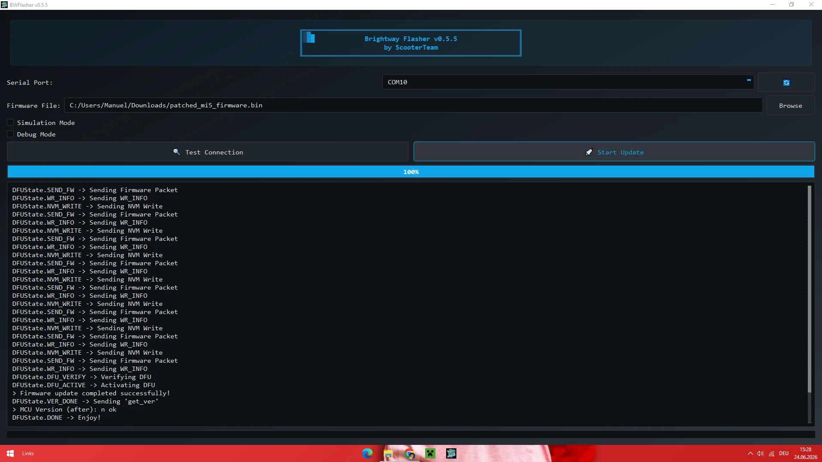The height and width of the screenshot is (462, 822).
Task: Expand the hidden system tray icons chevron
Action: click(x=750, y=453)
